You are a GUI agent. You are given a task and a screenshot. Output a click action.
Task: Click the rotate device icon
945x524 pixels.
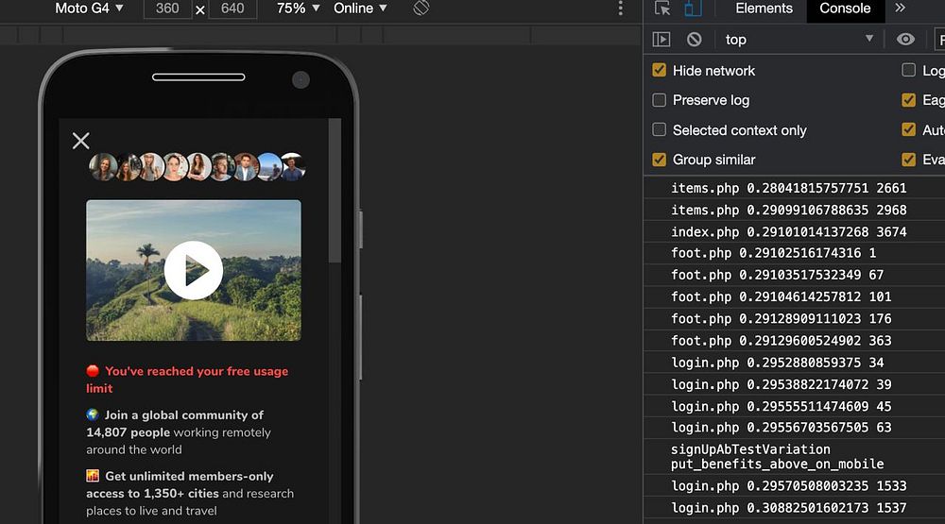(421, 8)
